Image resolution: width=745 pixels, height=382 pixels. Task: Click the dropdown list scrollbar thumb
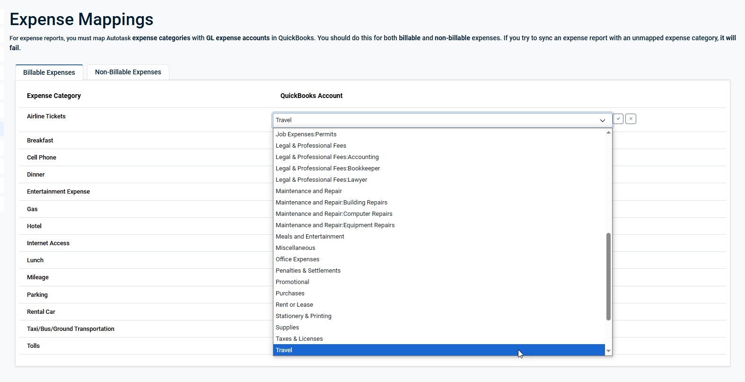(608, 276)
